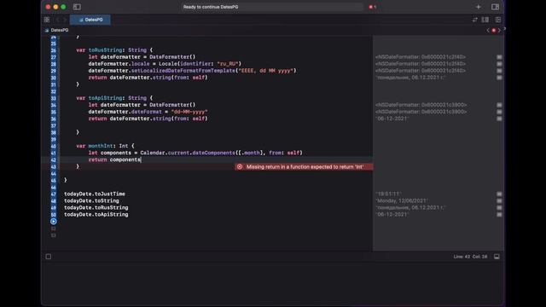Click the DatesPG breadcrumb item
The image size is (546, 307).
(57, 31)
